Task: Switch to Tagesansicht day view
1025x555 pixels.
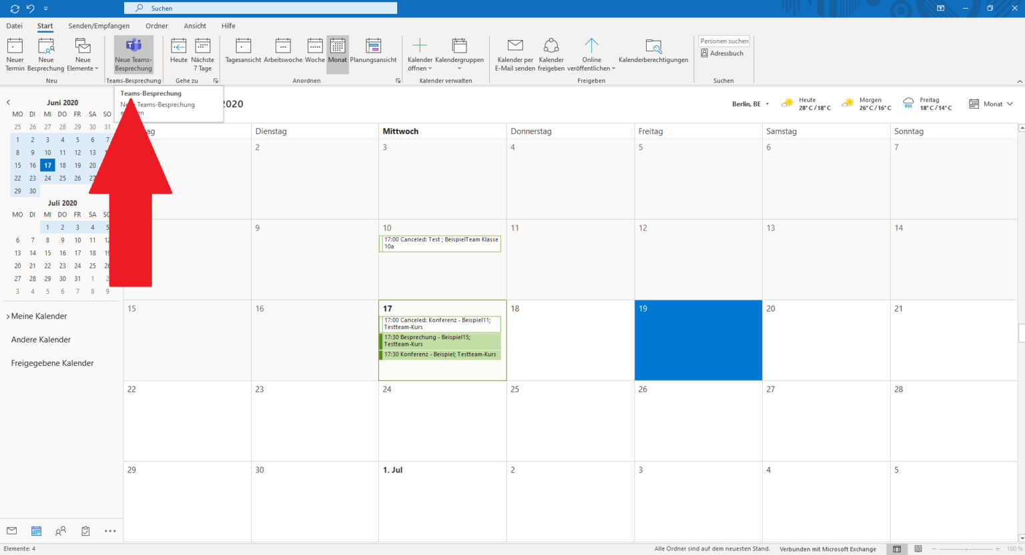Action: [243, 52]
